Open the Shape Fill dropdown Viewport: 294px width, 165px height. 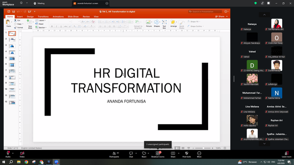[x=194, y=22]
